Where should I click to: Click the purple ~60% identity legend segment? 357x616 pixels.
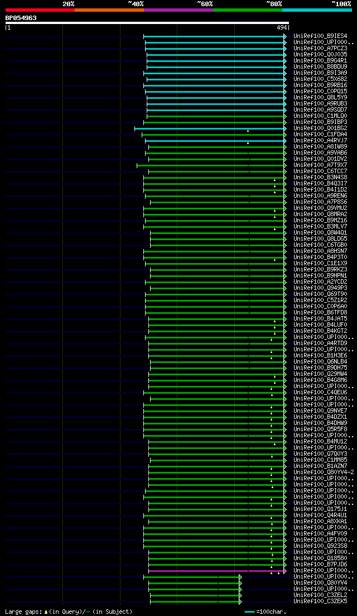[x=178, y=10]
